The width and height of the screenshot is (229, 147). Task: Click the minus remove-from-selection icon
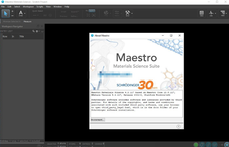click(x=13, y=16)
